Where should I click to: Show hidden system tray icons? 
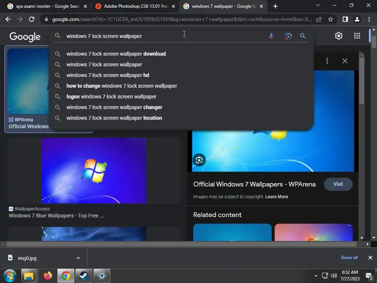(316, 276)
